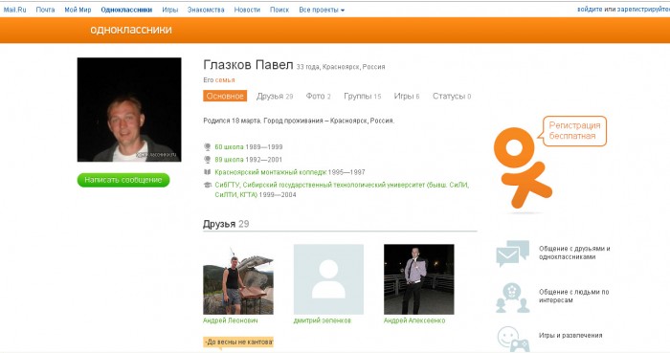
Task: Switch to the Игры 6 tab
Action: pyautogui.click(x=407, y=96)
